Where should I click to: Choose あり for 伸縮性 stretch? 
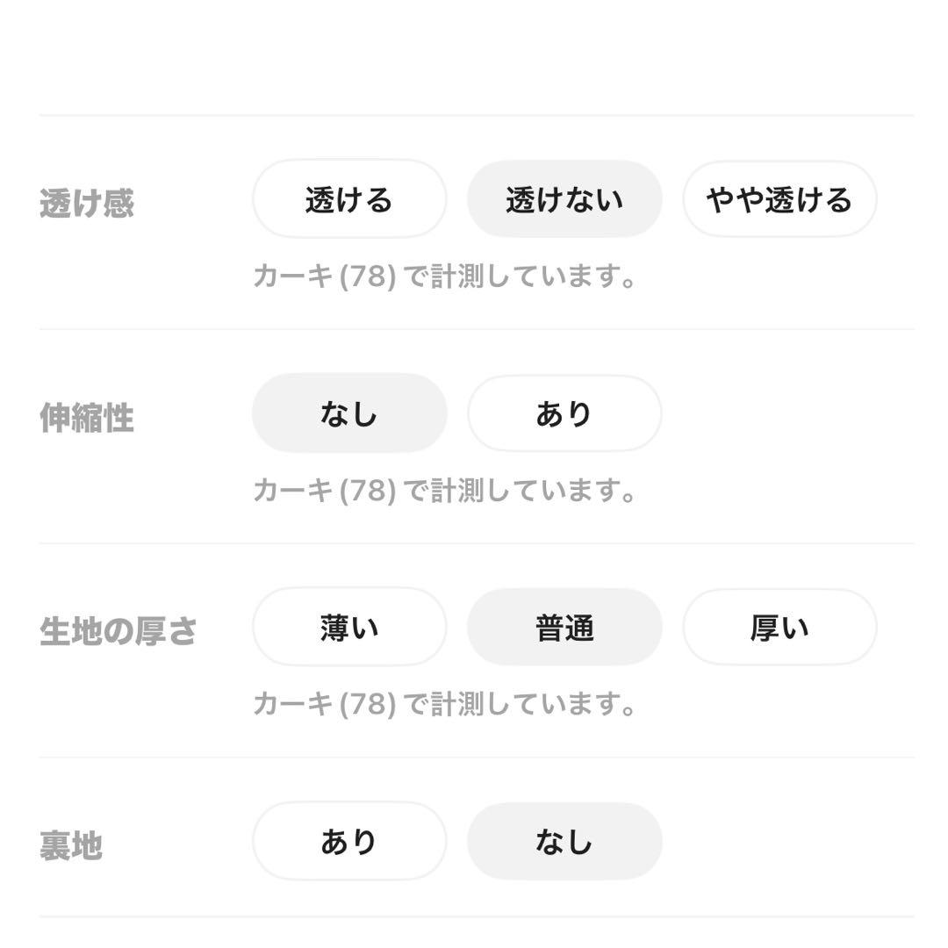click(564, 413)
